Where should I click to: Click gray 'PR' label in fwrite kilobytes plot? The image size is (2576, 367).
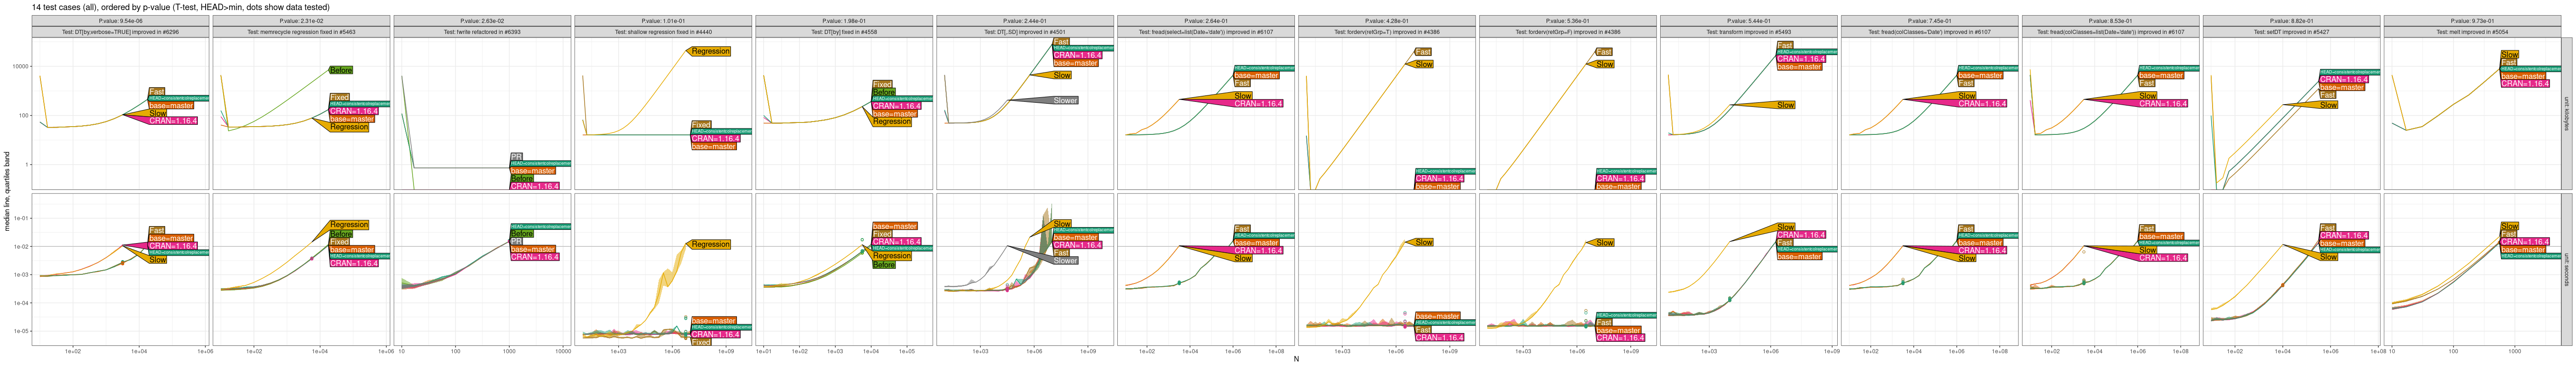pyautogui.click(x=516, y=156)
